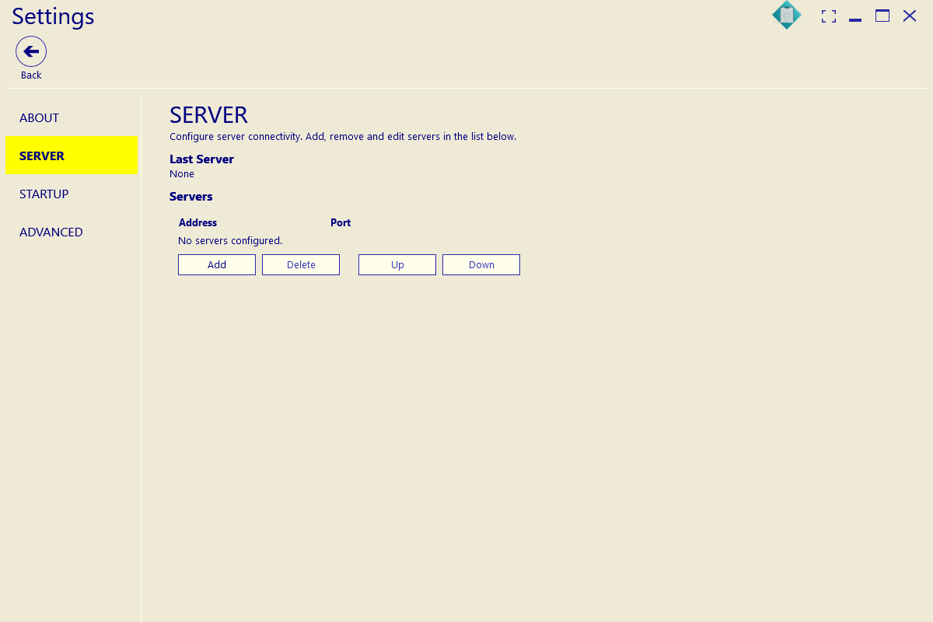Click the Address column header
933x622 pixels.
[197, 222]
